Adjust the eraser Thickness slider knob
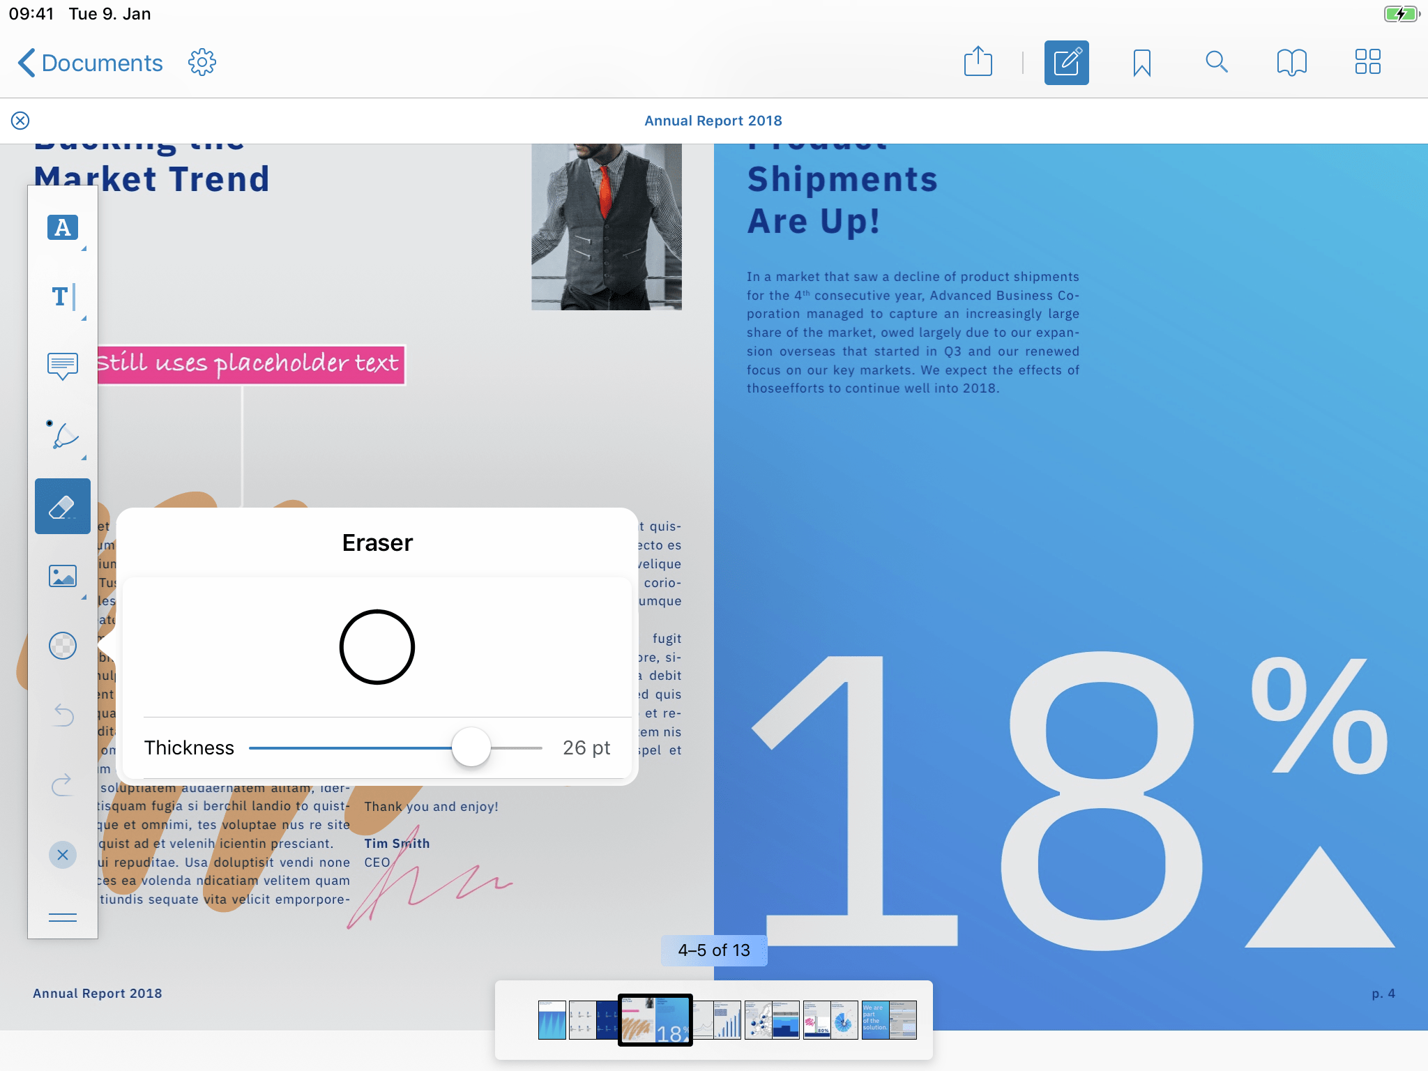Image resolution: width=1428 pixels, height=1071 pixels. tap(471, 747)
